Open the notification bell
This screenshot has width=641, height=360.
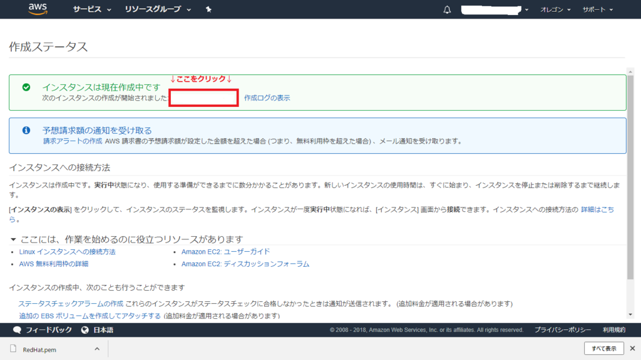446,9
